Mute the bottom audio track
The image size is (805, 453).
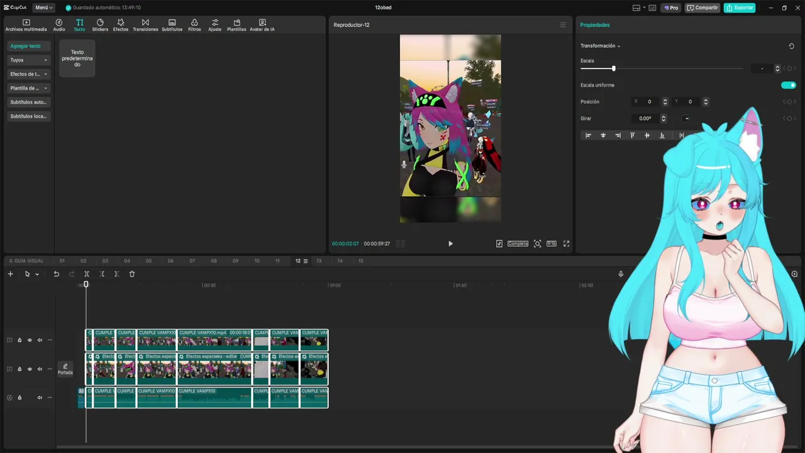point(40,398)
